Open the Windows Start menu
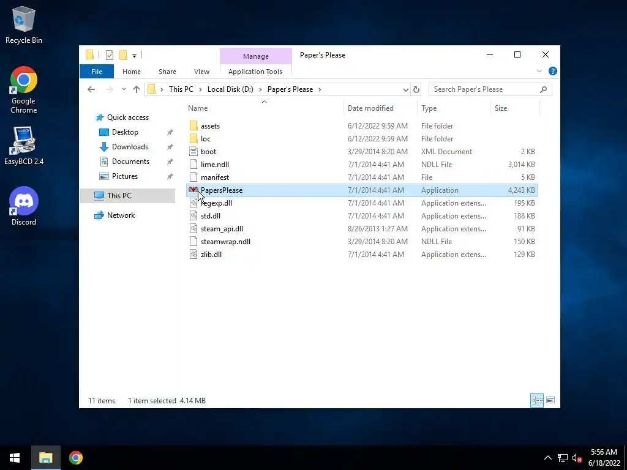The height and width of the screenshot is (470, 627). tap(15, 458)
